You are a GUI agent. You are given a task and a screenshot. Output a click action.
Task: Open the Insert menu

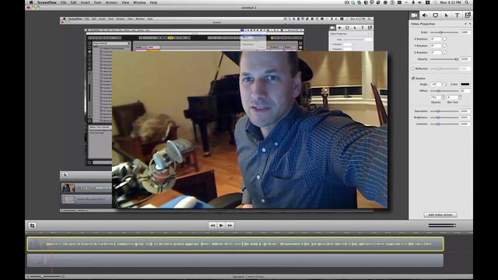tap(85, 2)
